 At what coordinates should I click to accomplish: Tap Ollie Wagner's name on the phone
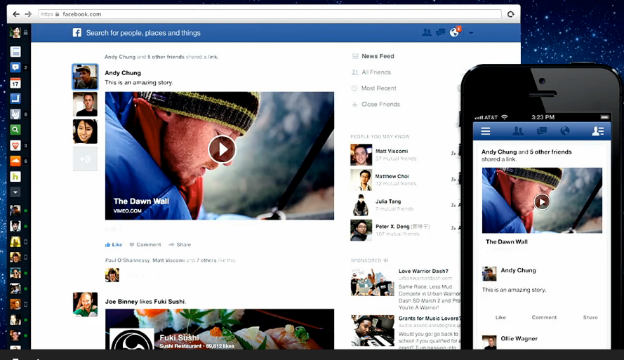[x=519, y=338]
